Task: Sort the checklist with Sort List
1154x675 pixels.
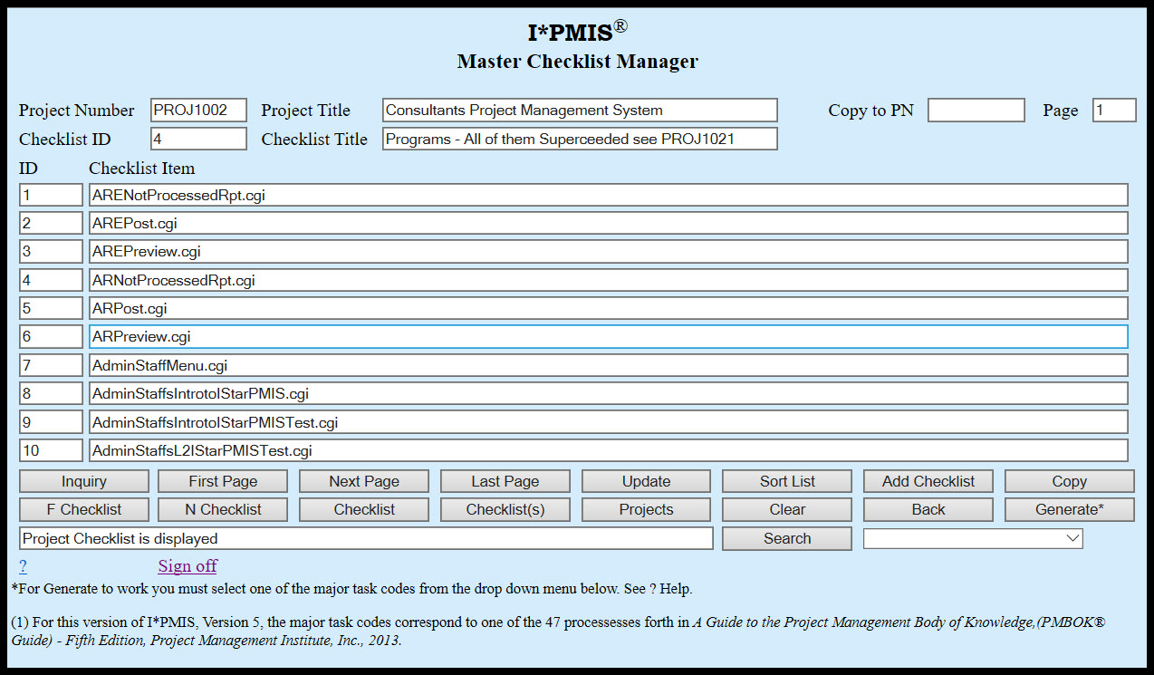Action: 786,480
